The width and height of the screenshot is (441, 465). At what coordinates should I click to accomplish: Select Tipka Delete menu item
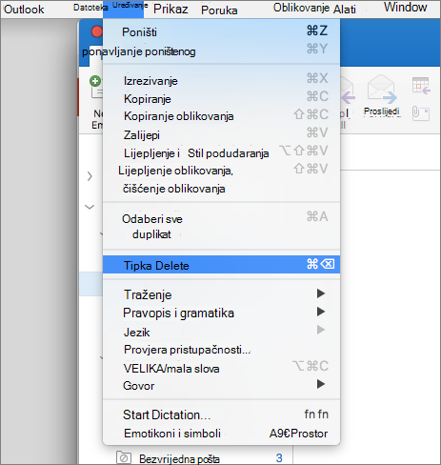tap(221, 265)
